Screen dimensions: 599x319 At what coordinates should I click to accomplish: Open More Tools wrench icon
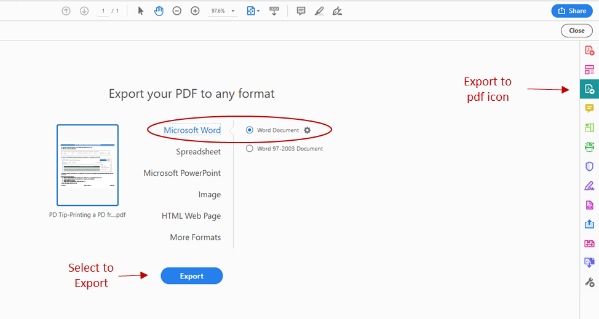[589, 282]
